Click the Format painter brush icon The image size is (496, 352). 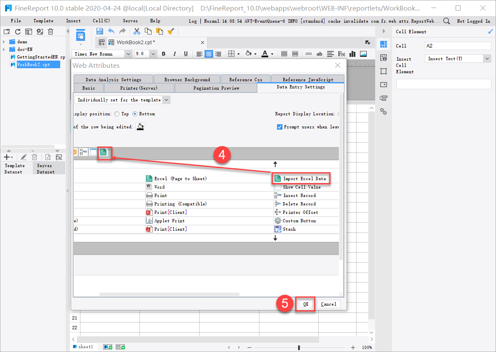coord(171,31)
